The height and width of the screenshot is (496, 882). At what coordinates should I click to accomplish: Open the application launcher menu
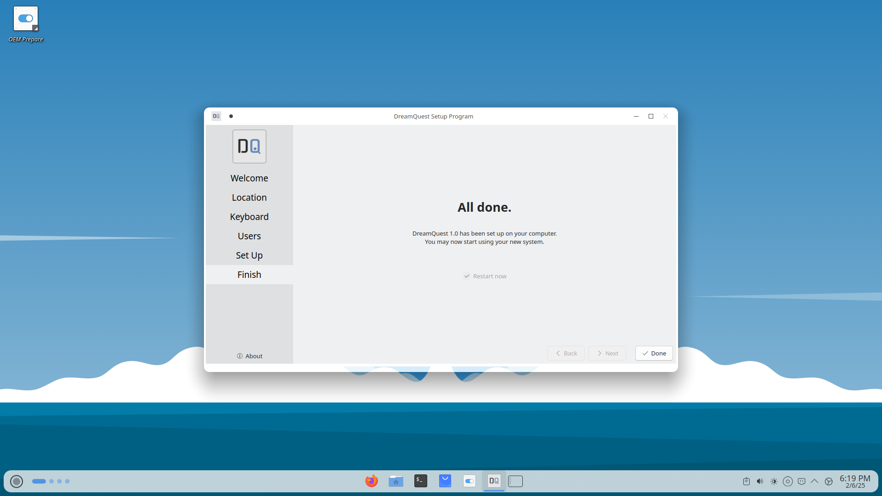point(17,481)
